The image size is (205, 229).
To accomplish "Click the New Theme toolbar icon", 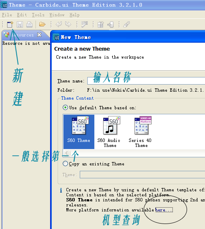I will tap(10, 24).
